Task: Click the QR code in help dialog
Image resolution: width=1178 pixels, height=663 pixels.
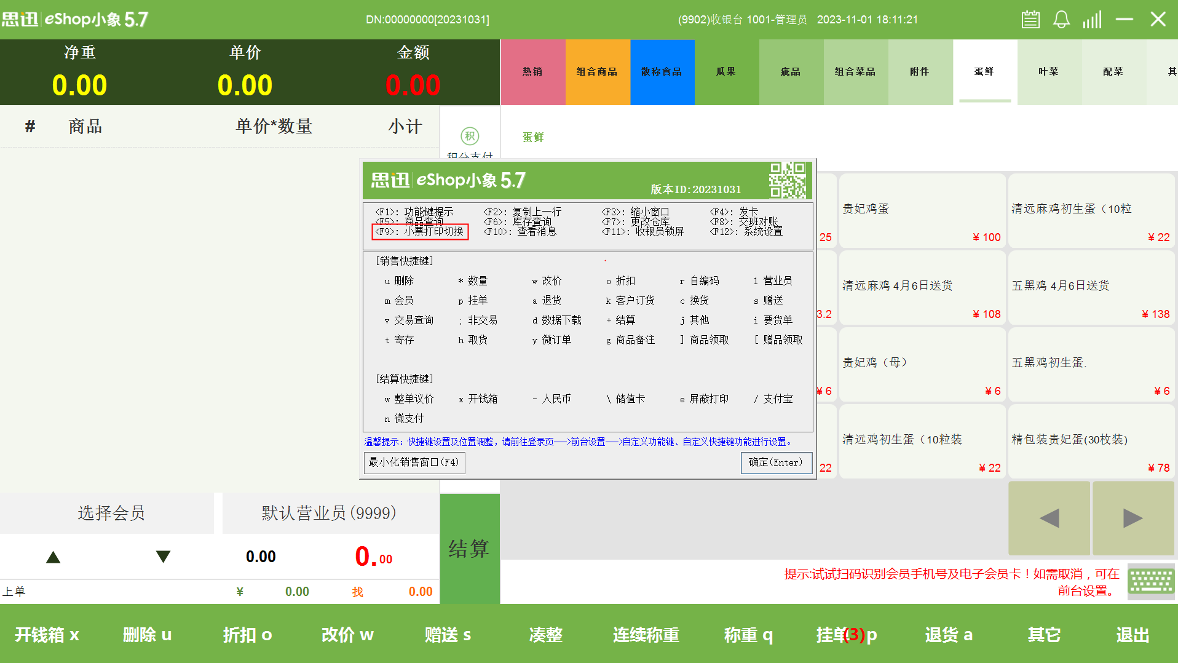Action: [x=788, y=180]
